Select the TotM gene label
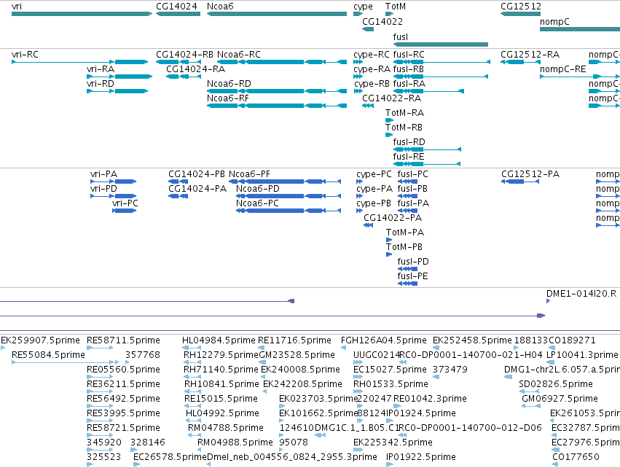 pyautogui.click(x=396, y=7)
